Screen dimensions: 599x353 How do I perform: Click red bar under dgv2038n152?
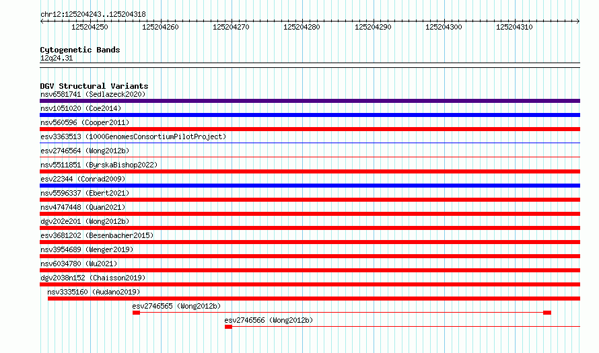(310, 284)
